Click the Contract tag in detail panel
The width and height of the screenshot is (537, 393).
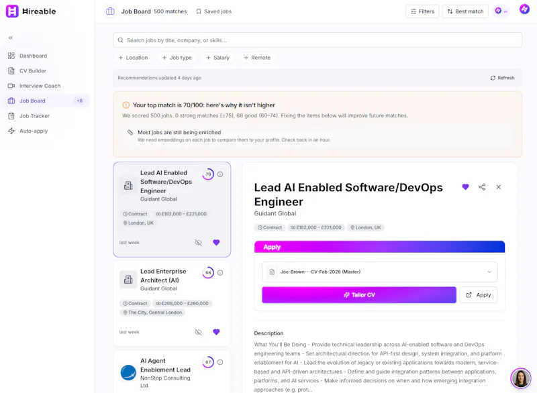tap(270, 227)
